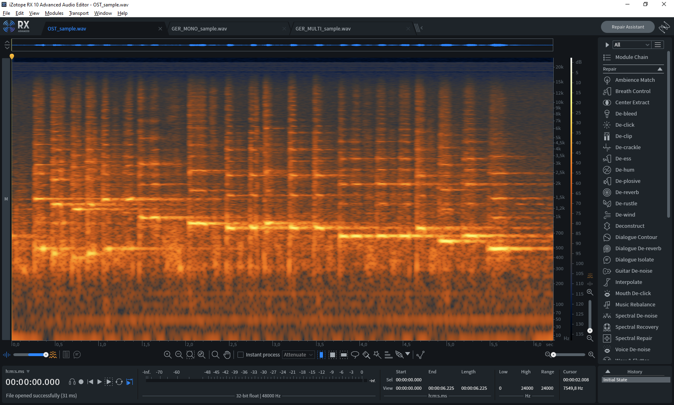The height and width of the screenshot is (405, 674).
Task: Zoom out full view icon
Action: click(201, 354)
